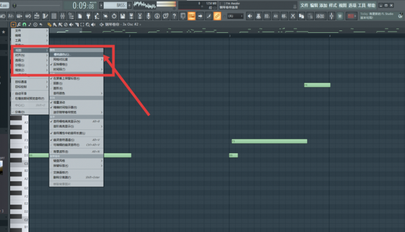Click 栅格颜色(G)... grid color entry
The height and width of the screenshot is (232, 405).
(x=76, y=55)
